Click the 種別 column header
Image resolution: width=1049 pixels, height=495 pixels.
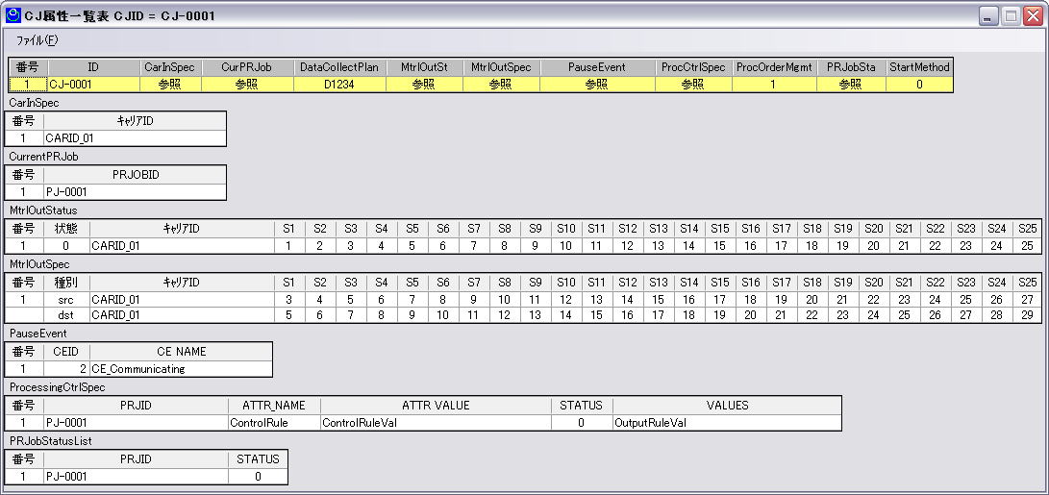pos(66,283)
